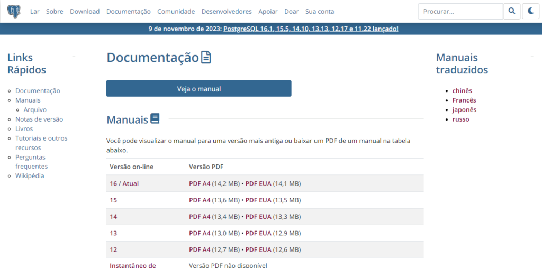Screen dimensions: 542x268
Task: Open the online version 16 link
Action: tap(113, 183)
